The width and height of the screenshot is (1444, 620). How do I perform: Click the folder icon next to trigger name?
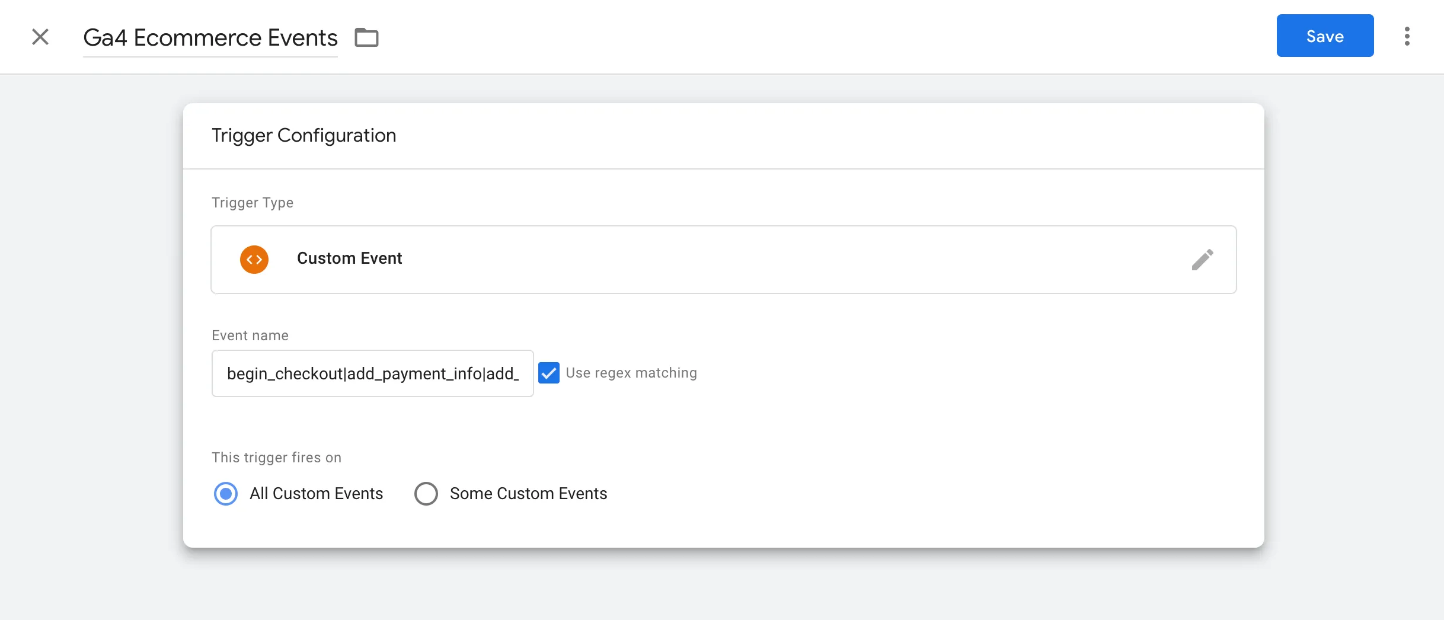pyautogui.click(x=366, y=37)
